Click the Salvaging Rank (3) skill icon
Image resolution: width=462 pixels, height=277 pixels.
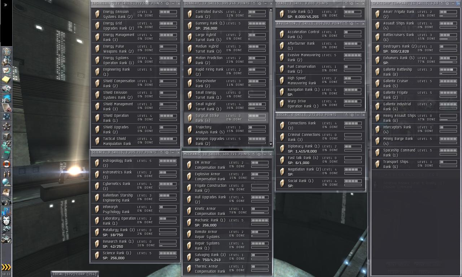tap(189, 257)
